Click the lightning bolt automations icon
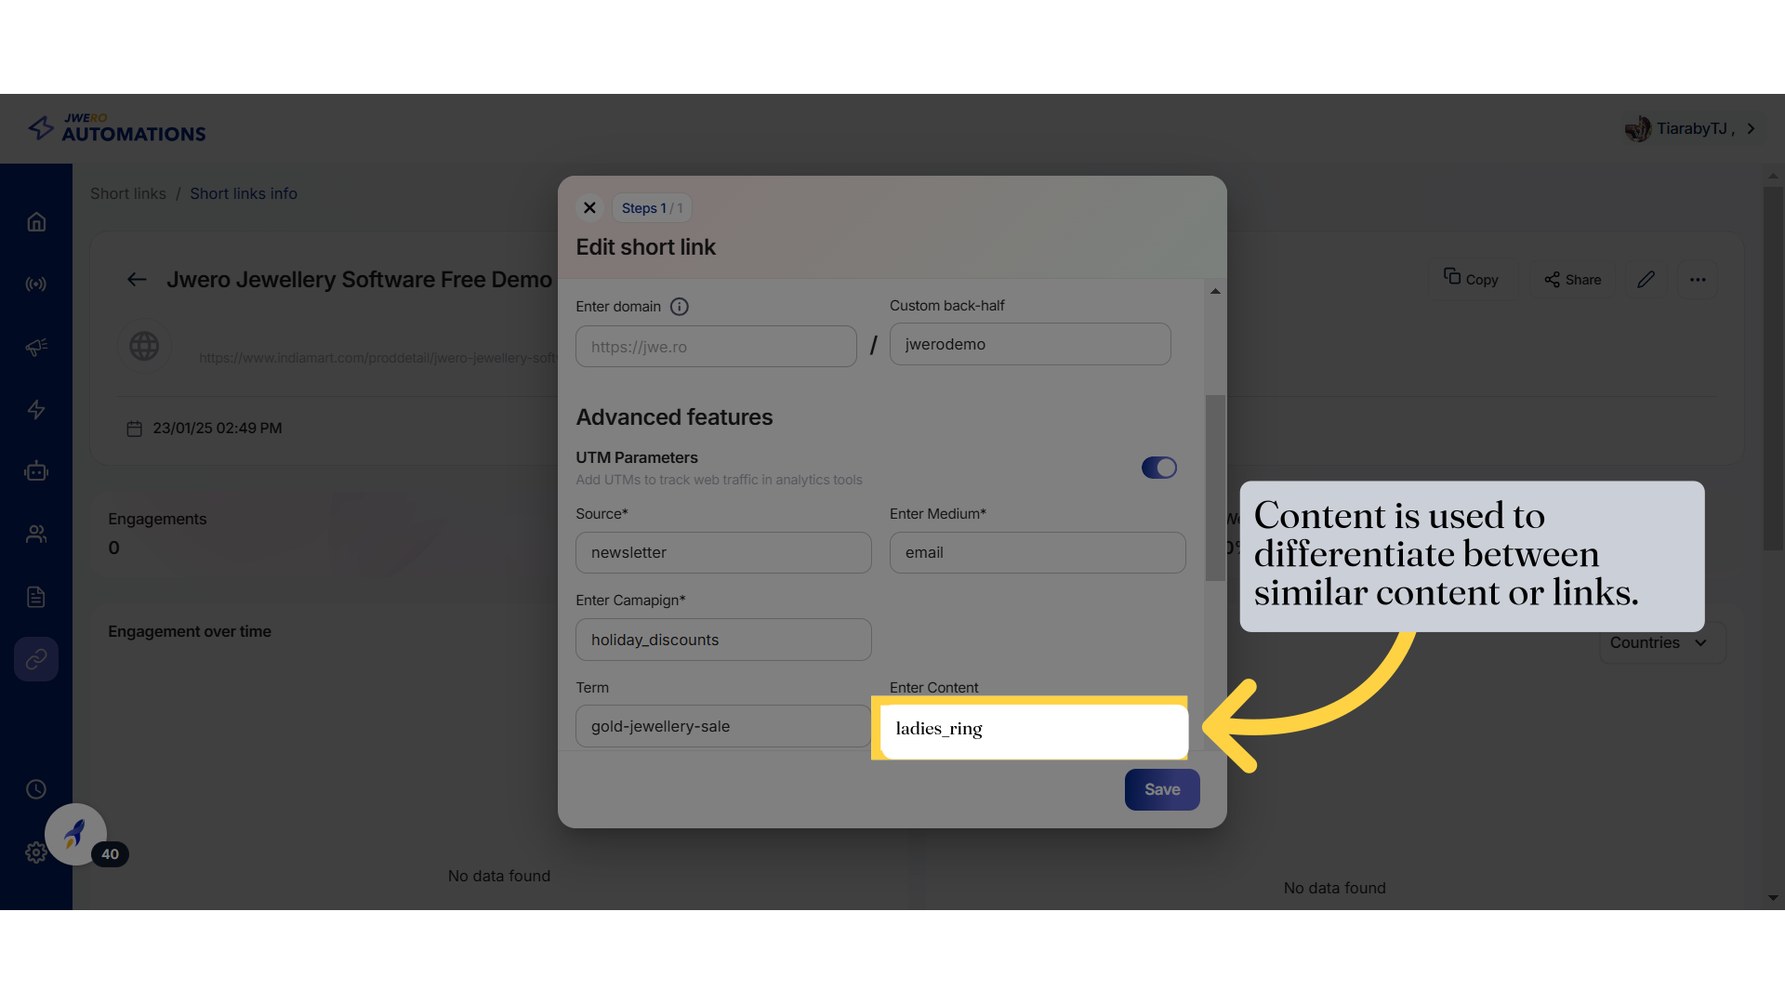The width and height of the screenshot is (1785, 1004). pyautogui.click(x=36, y=409)
